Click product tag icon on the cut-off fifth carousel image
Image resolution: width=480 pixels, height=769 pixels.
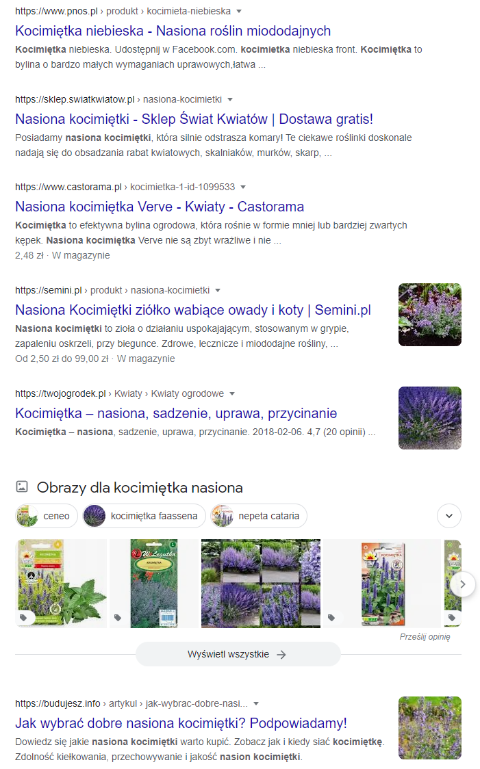pyautogui.click(x=453, y=617)
